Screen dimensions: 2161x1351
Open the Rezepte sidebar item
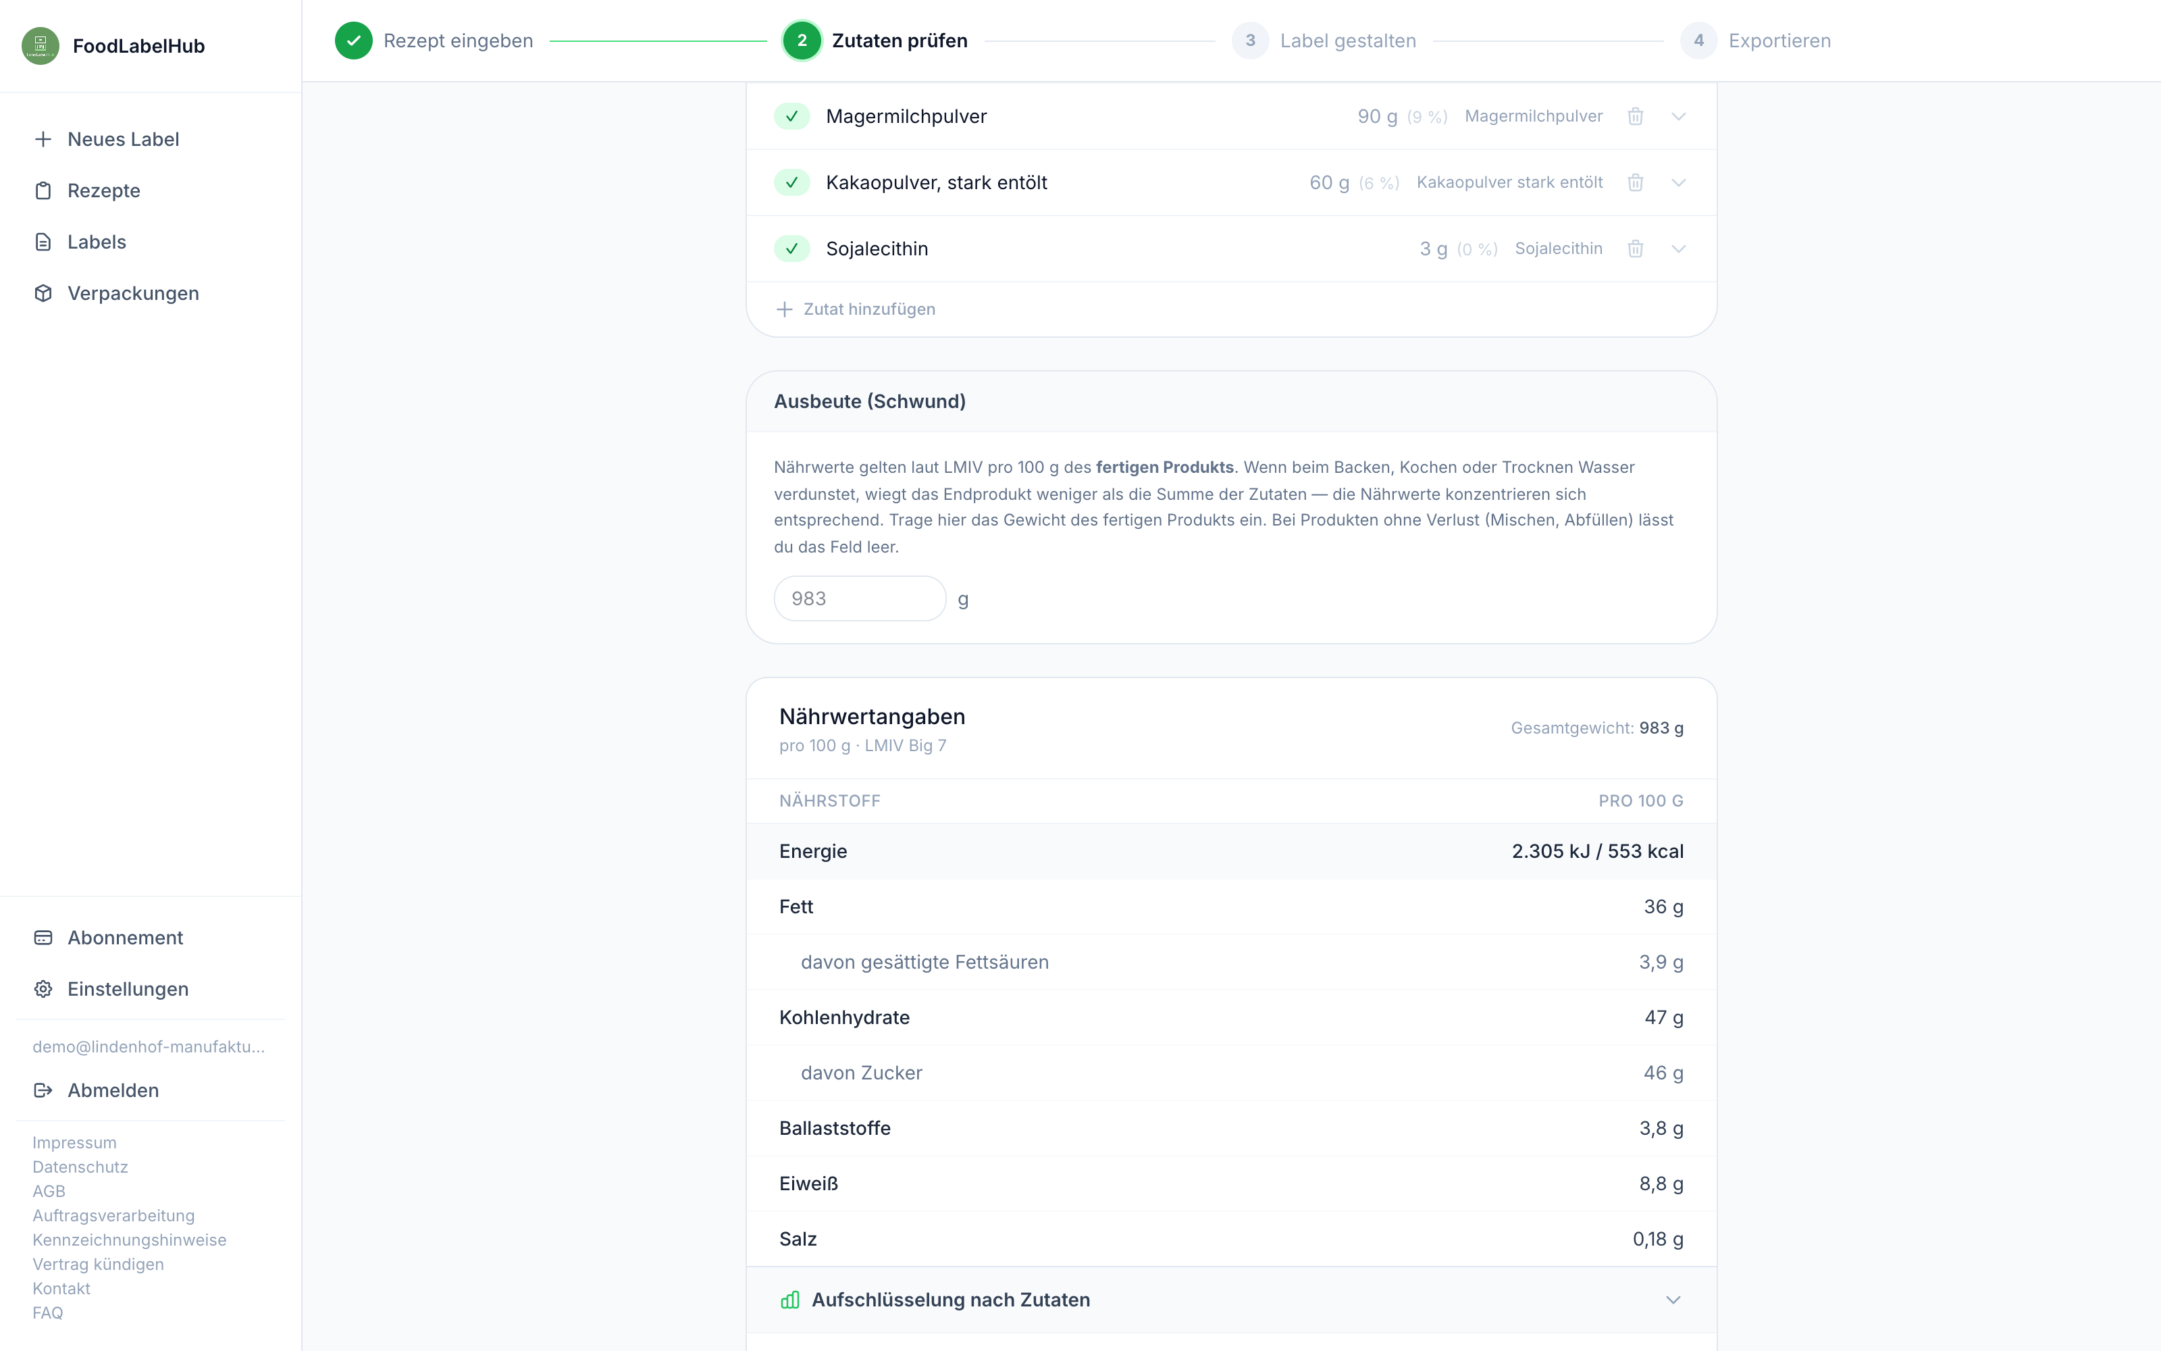150,190
